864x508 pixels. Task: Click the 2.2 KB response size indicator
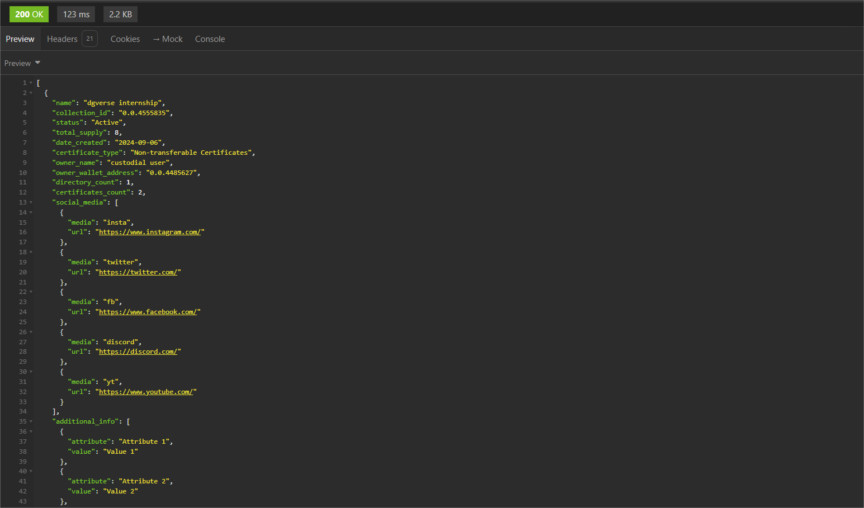tap(120, 14)
